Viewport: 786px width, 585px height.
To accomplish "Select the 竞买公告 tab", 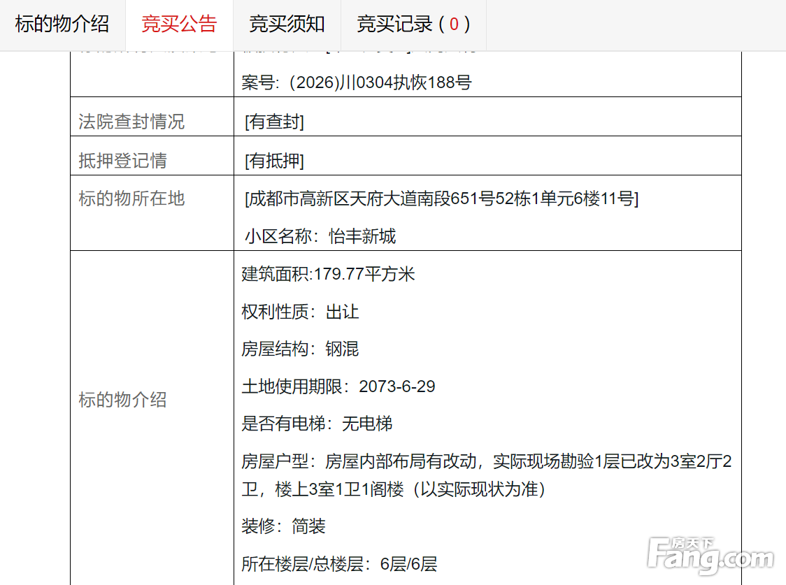I will [179, 24].
